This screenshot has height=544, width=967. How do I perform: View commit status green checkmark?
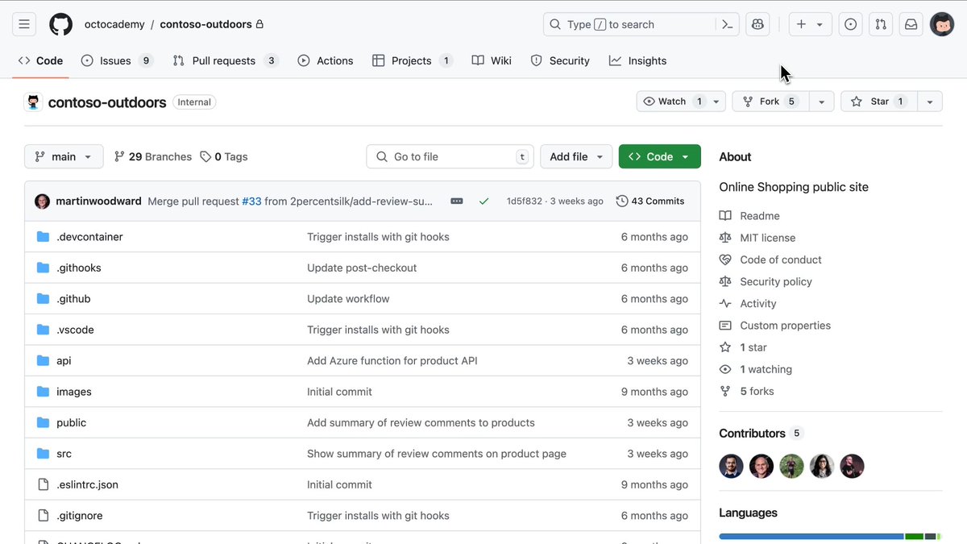point(483,201)
